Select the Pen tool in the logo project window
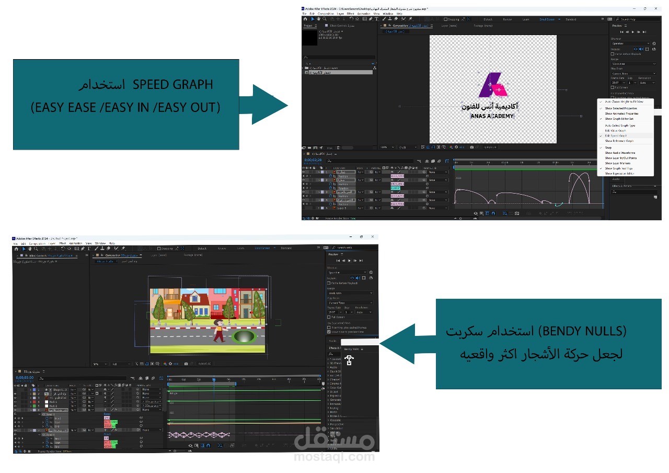Image resolution: width=669 pixels, height=473 pixels. pyautogui.click(x=371, y=19)
